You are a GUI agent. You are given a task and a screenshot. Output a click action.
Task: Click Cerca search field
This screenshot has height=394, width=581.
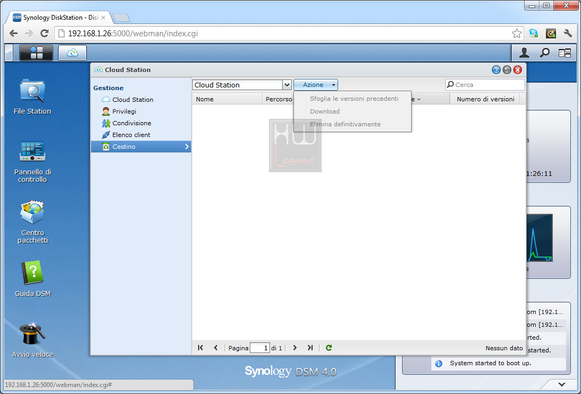(485, 85)
